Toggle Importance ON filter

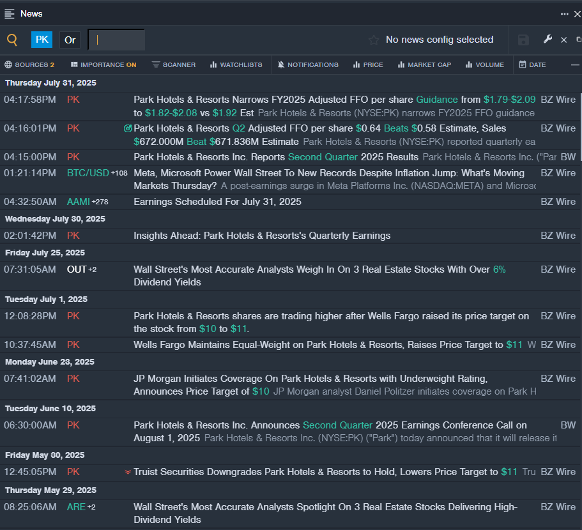pyautogui.click(x=103, y=64)
